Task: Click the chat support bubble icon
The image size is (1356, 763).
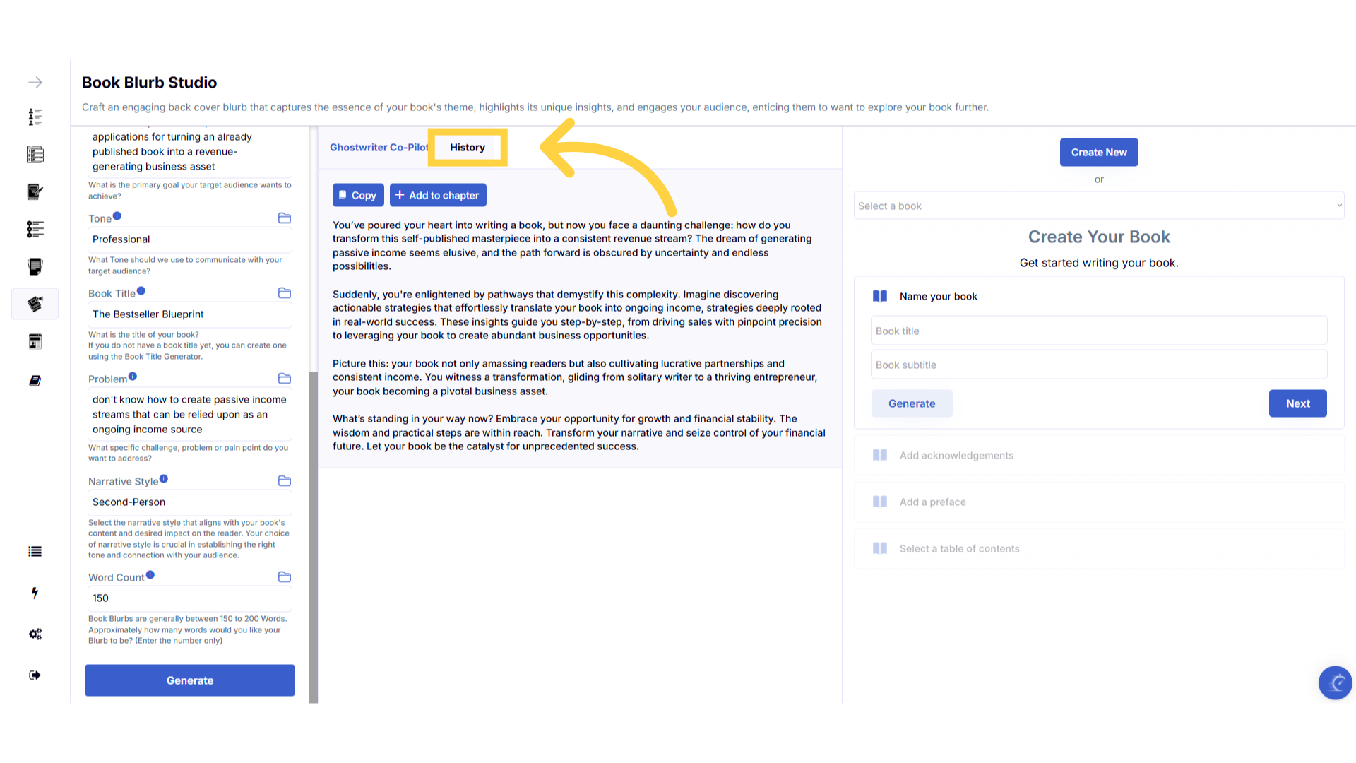Action: click(1335, 682)
